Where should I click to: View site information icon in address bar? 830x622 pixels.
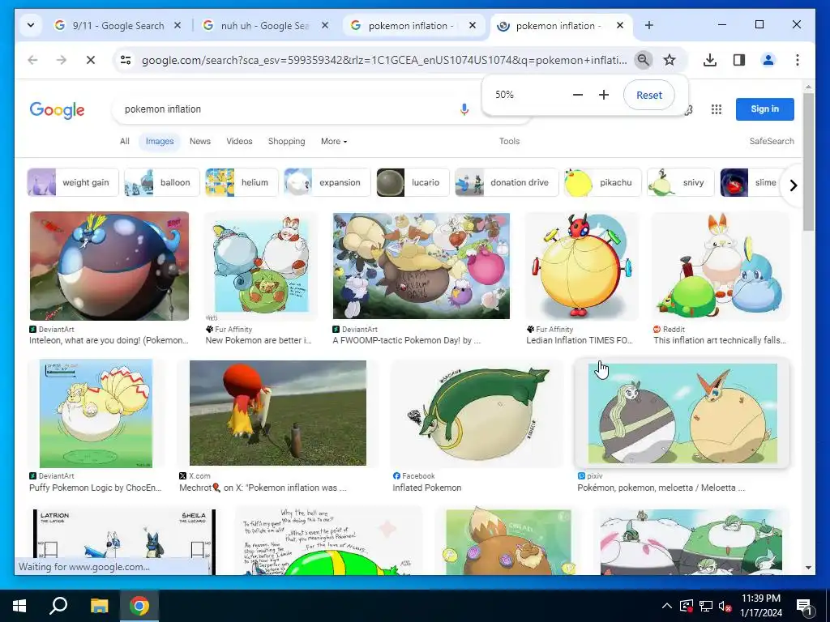pyautogui.click(x=126, y=60)
